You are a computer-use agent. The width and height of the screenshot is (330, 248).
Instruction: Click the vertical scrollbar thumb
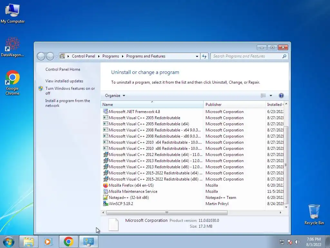(x=286, y=165)
